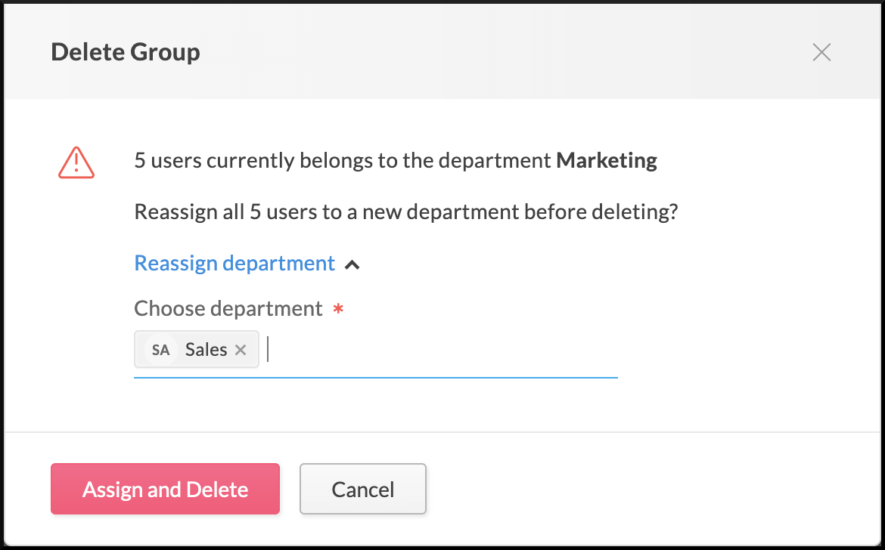Viewport: 885px width, 550px height.
Task: Select the Sales chip label
Action: coord(206,350)
